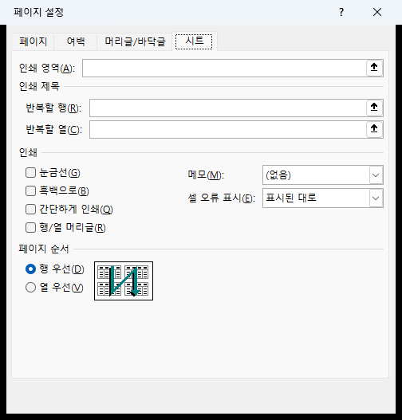Click the 반복할 열 range selector arrow icon
The width and height of the screenshot is (402, 420).
[374, 129]
